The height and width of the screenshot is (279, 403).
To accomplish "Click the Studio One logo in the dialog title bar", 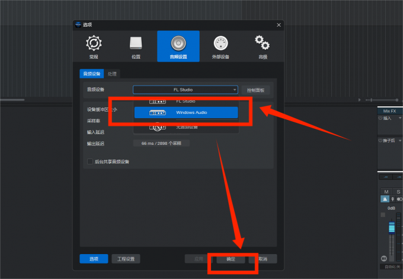I will click(x=78, y=25).
